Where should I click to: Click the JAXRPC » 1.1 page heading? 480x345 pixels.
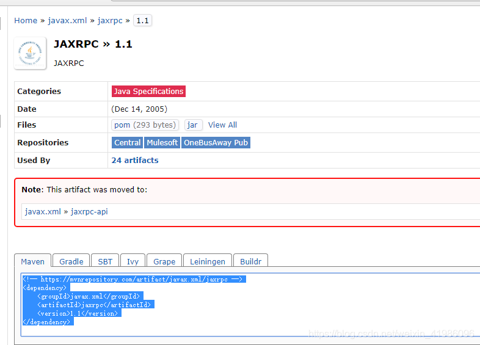[93, 44]
